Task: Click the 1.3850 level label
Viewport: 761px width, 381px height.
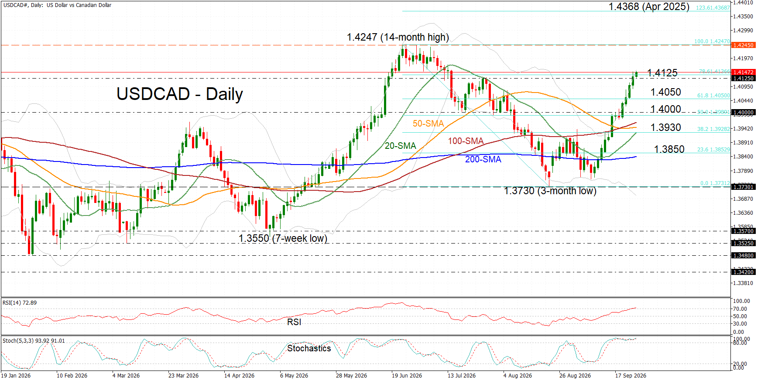Action: point(669,149)
